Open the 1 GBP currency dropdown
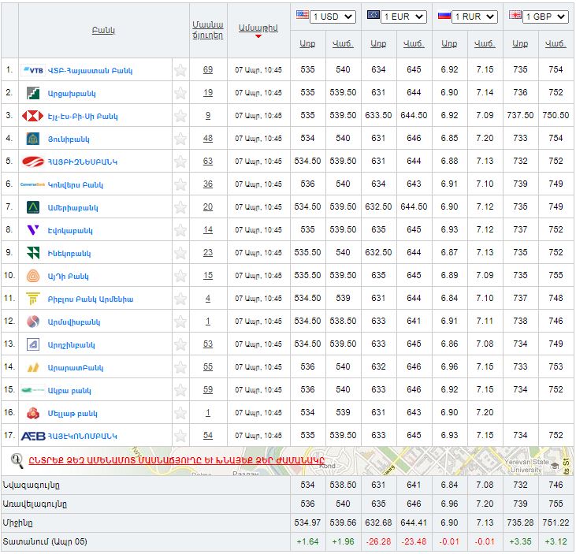The width and height of the screenshot is (576, 554). coord(545,17)
